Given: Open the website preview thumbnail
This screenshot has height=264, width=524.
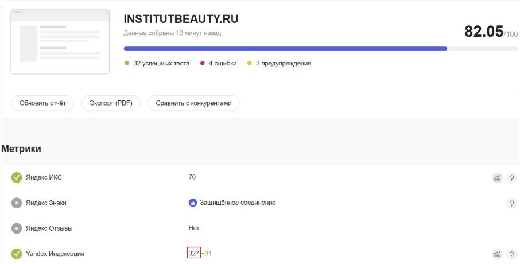Looking at the screenshot, I should [x=60, y=41].
